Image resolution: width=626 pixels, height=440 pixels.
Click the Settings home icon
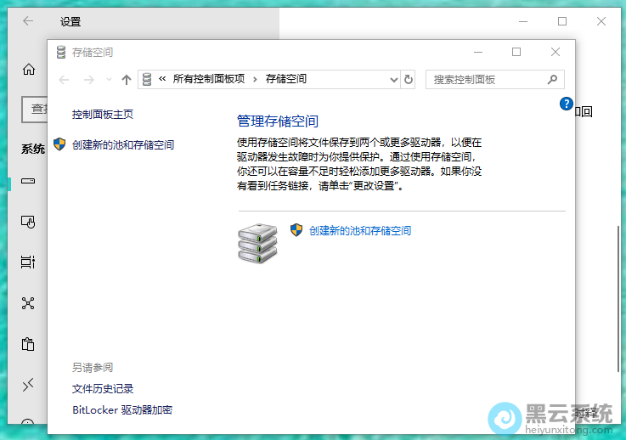[28, 70]
